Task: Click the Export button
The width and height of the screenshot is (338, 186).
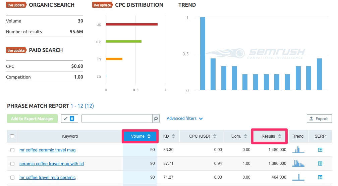Action: point(319,119)
